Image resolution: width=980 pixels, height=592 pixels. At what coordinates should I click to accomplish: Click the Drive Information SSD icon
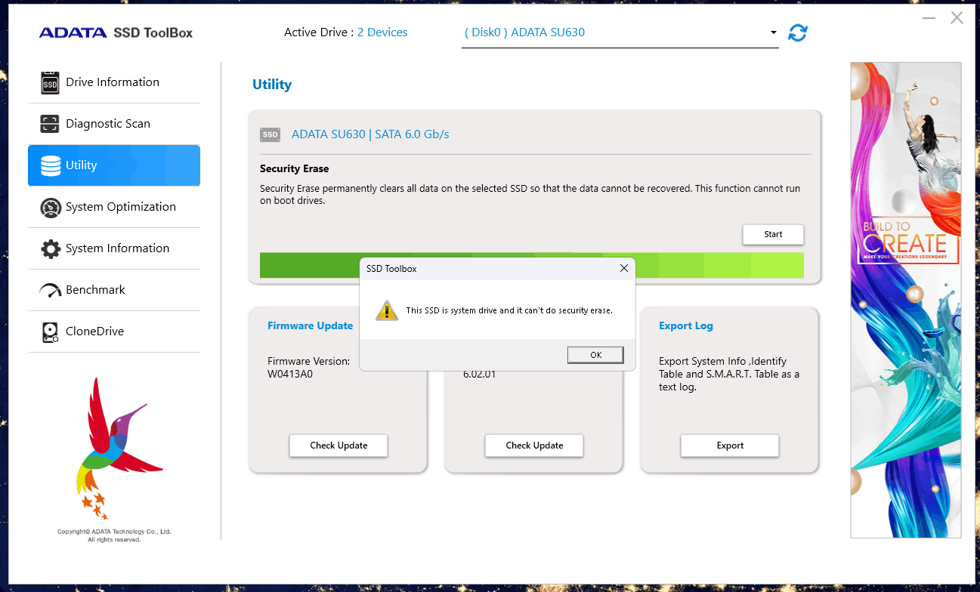pyautogui.click(x=50, y=82)
